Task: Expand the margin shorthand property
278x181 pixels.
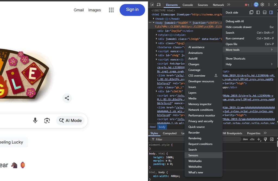Action: [166, 161]
